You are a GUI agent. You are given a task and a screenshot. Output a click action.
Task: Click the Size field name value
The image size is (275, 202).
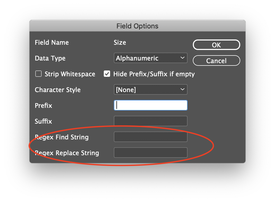click(120, 42)
